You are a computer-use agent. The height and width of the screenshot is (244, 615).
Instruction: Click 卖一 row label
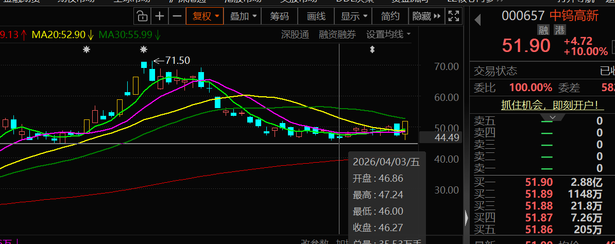485,169
